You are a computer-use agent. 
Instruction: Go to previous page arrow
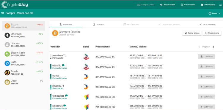tap(199, 47)
